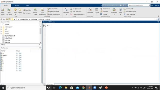This screenshot has height=90, width=160.
Task: Open the Open Variable dropdown
Action: point(59,11)
